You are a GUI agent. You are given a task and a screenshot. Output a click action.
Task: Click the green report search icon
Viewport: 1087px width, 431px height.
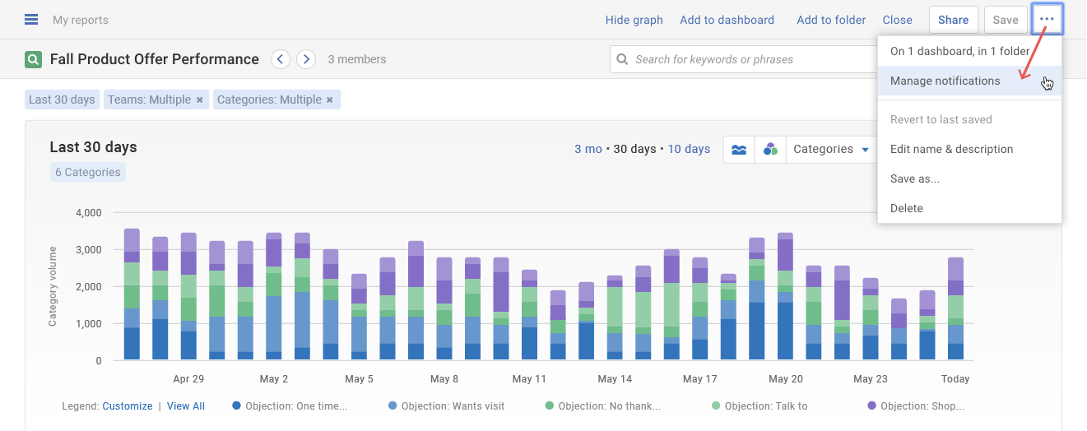pos(33,59)
